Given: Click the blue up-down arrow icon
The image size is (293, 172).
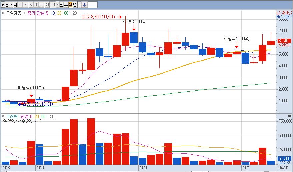Looking at the screenshot, I should pos(84,5).
